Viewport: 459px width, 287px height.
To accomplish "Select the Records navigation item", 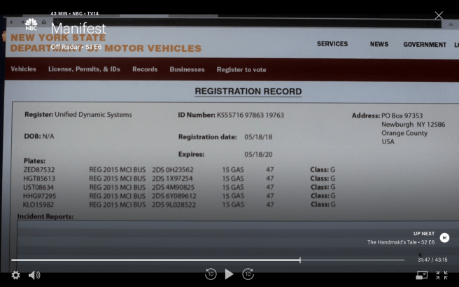I will tap(145, 69).
